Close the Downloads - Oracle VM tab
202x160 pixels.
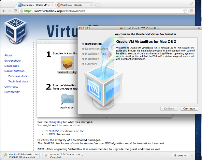coord(52,5)
